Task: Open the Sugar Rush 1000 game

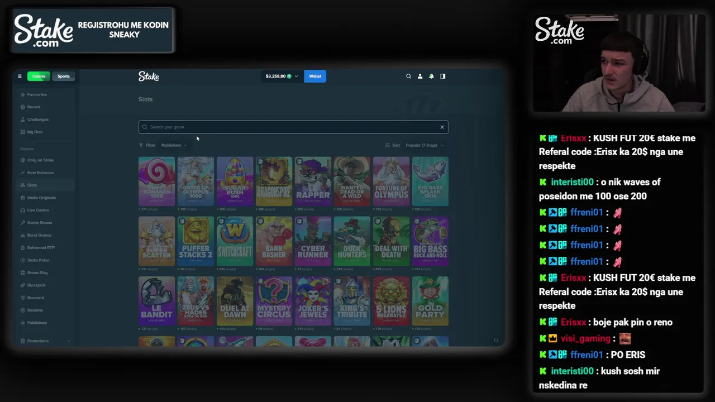Action: pos(235,181)
